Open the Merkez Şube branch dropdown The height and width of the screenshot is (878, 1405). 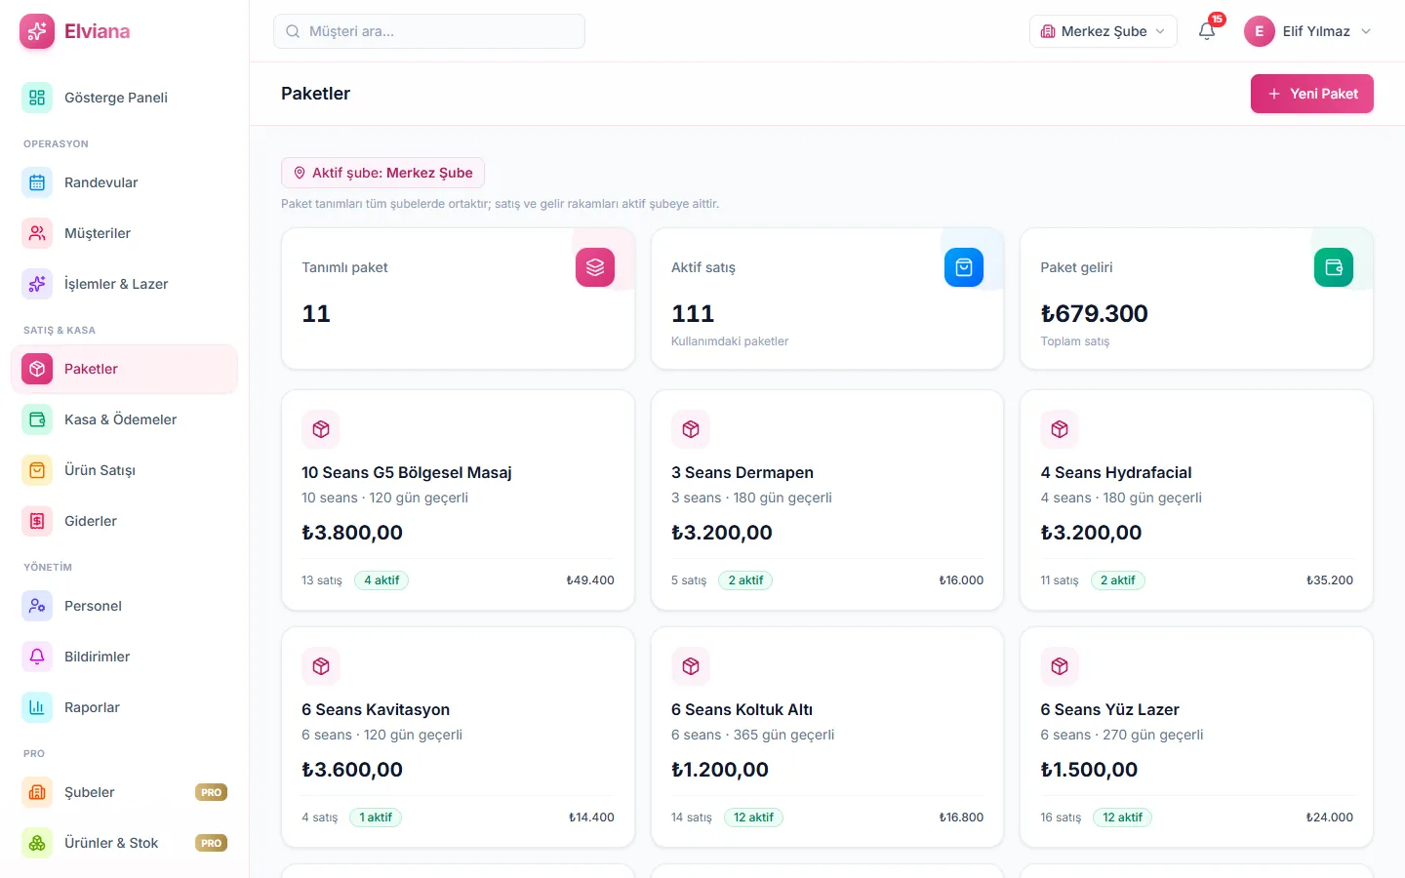1104,31
